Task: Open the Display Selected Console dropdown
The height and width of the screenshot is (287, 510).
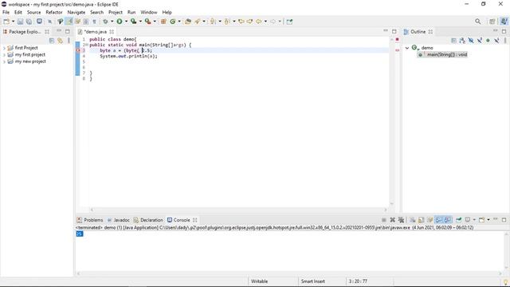Action: tap(474, 220)
